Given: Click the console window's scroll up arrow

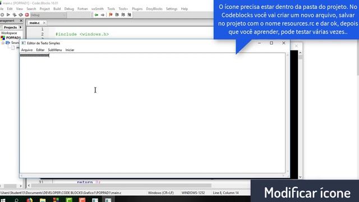Looking at the screenshot, I should [300, 53].
